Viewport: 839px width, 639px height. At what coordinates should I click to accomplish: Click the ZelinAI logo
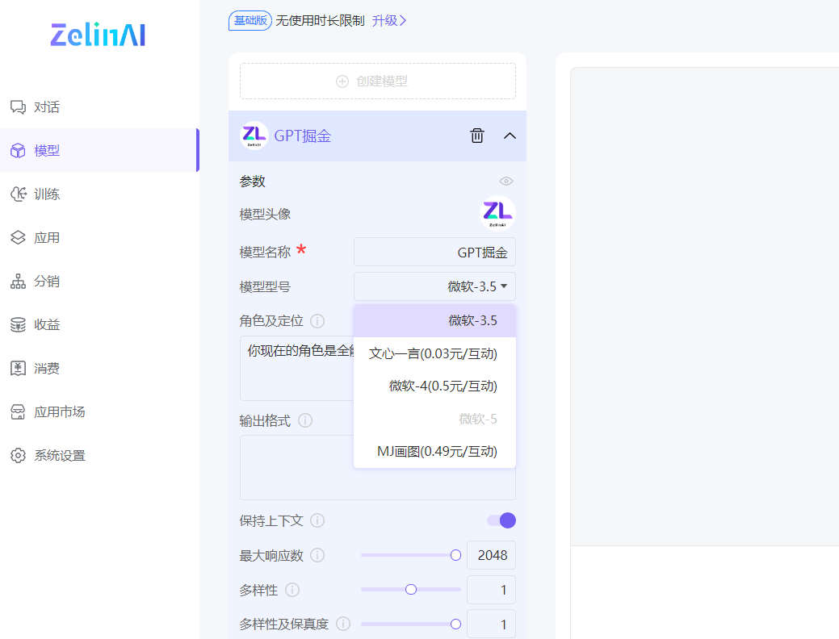[x=98, y=35]
